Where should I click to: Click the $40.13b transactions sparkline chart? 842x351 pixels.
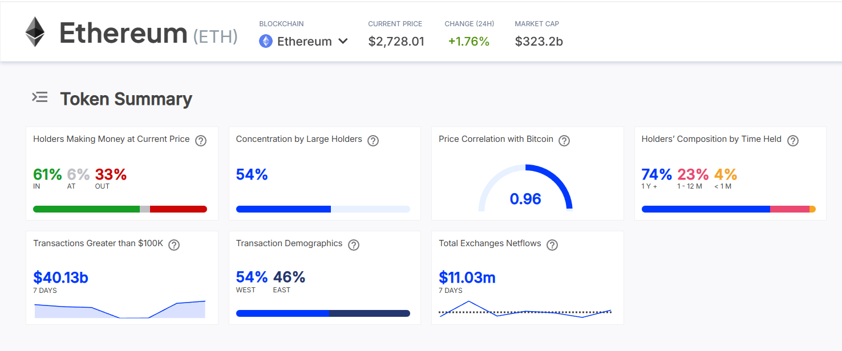click(x=120, y=309)
